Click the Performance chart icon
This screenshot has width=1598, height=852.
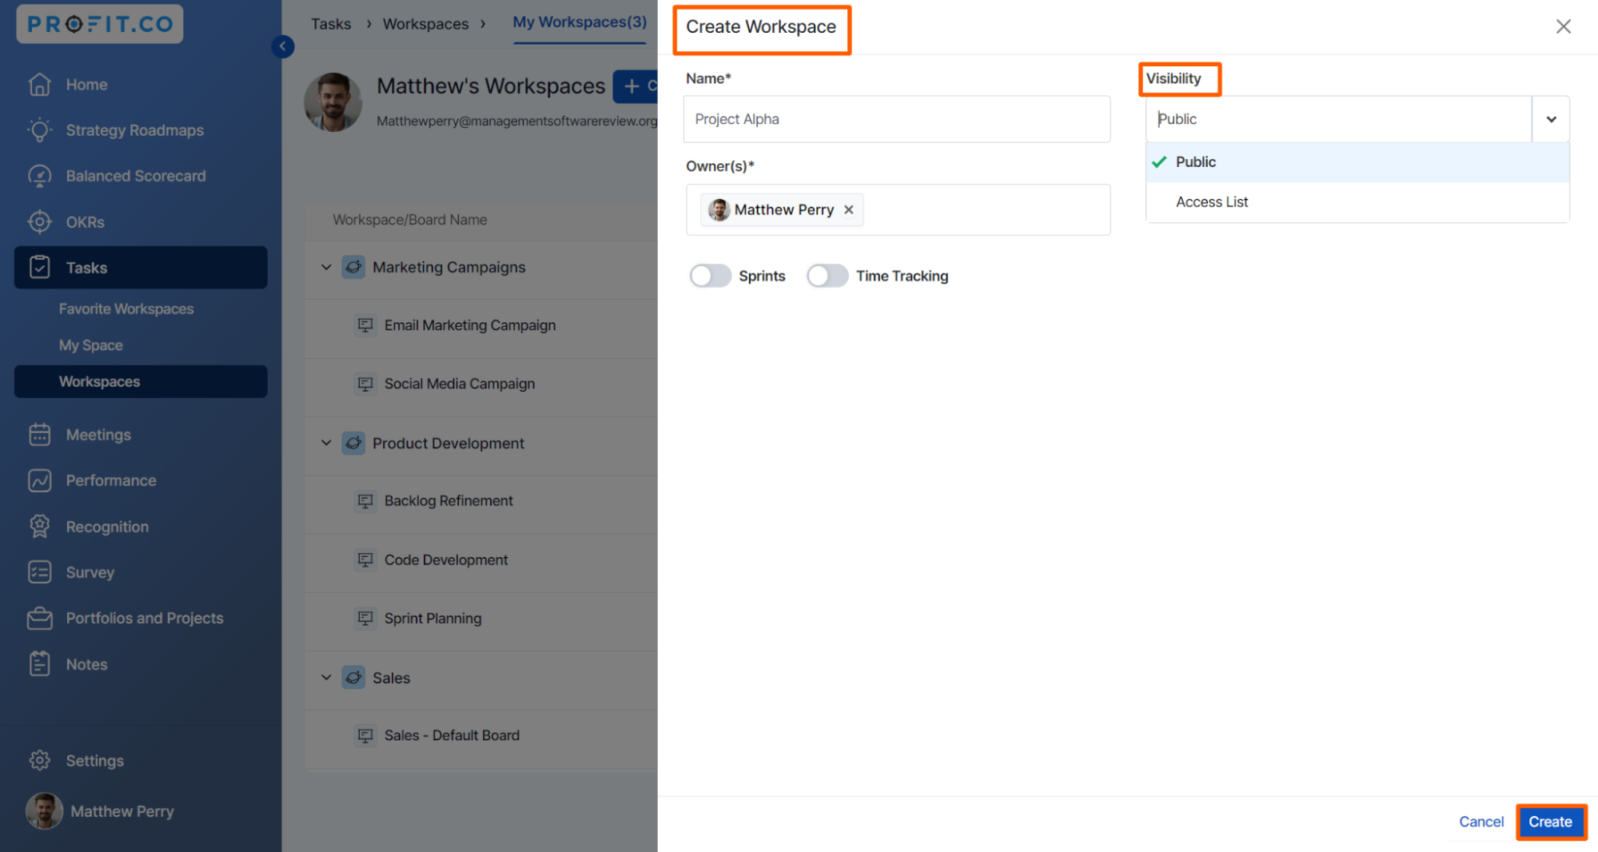[x=39, y=480]
